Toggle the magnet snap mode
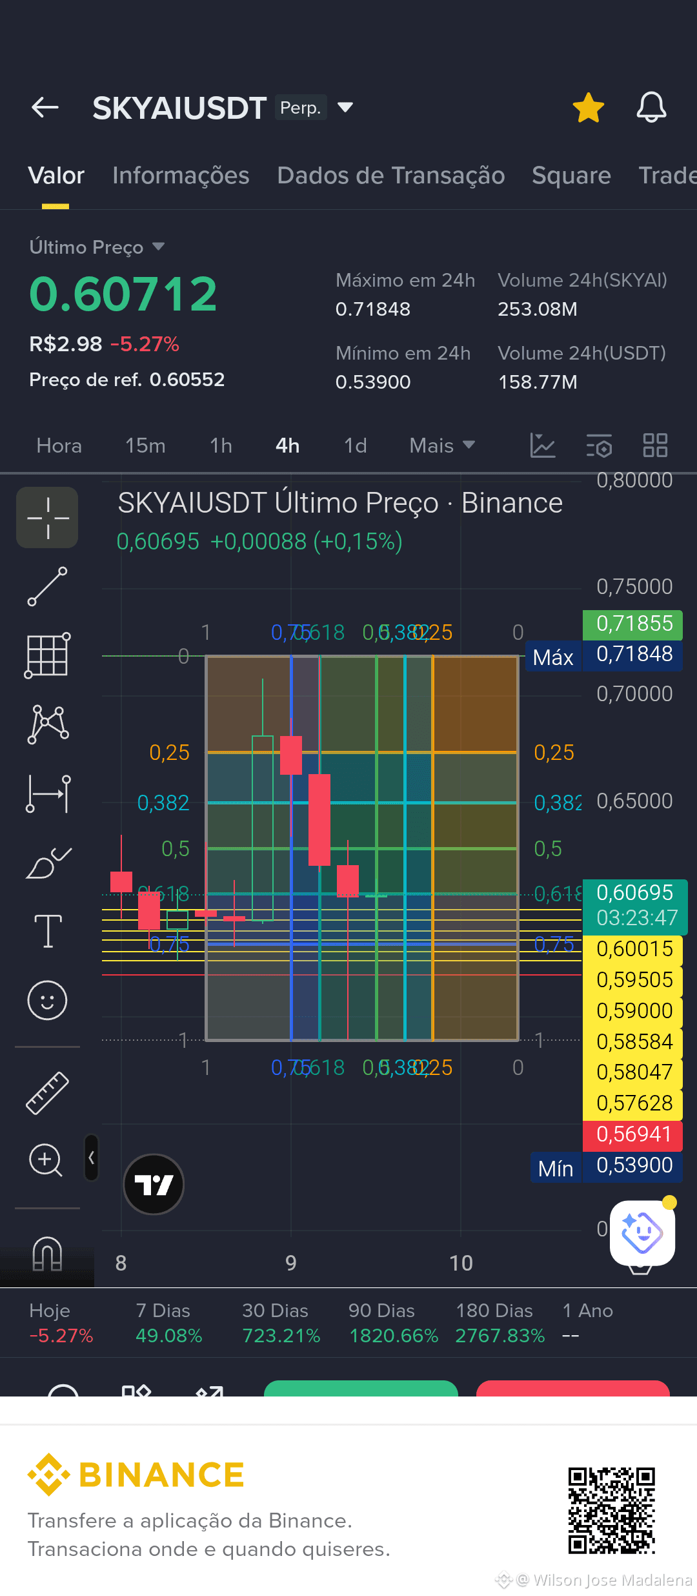 [47, 1253]
